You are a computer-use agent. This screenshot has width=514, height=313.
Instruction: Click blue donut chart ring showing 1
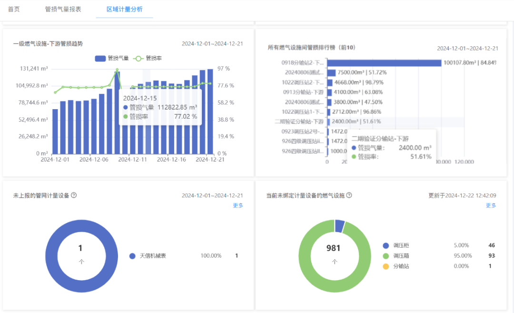point(51,256)
